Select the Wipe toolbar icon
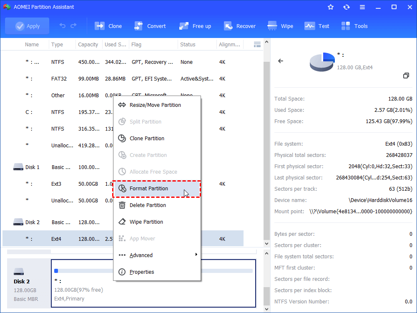This screenshot has height=313, width=417. (272, 26)
